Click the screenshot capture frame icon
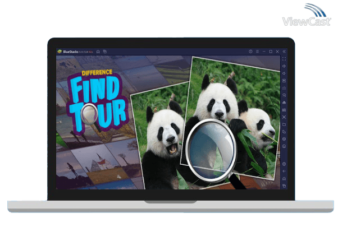 [x=284, y=117]
